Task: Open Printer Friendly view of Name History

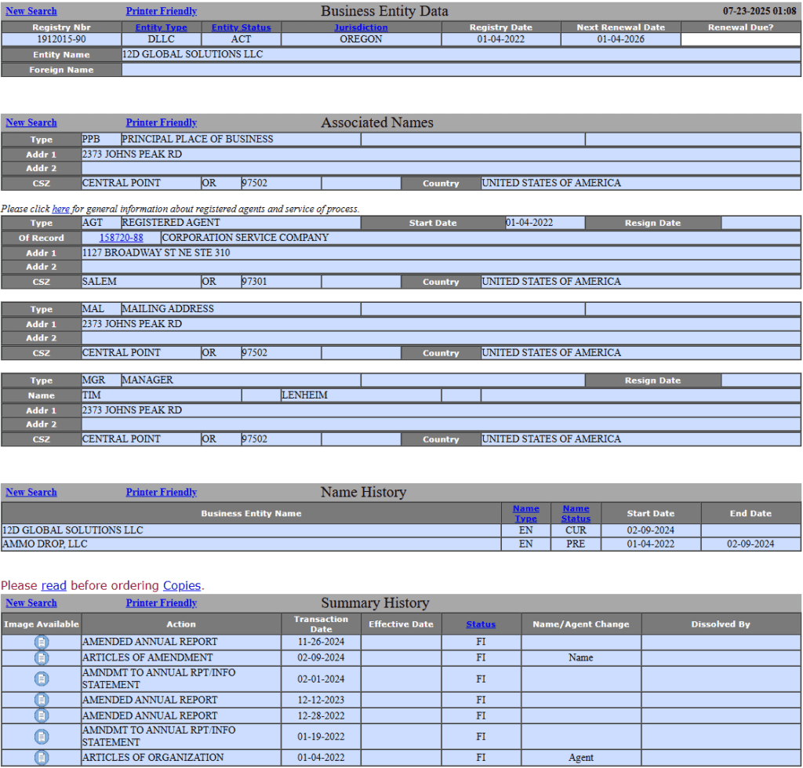Action: [161, 492]
